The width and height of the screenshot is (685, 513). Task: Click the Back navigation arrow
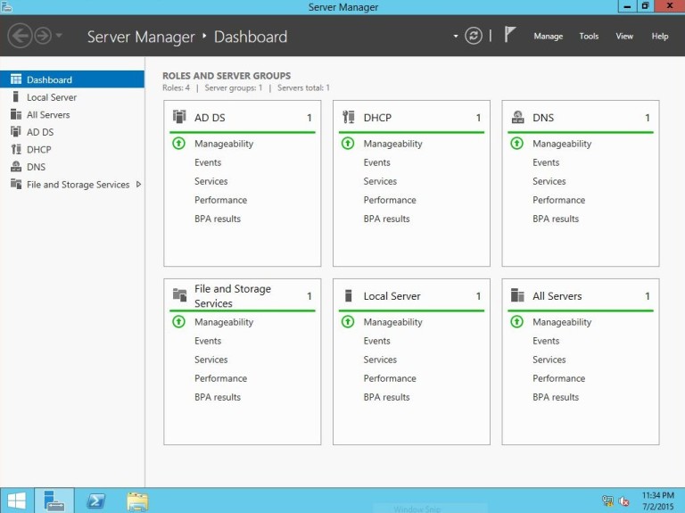tap(20, 36)
